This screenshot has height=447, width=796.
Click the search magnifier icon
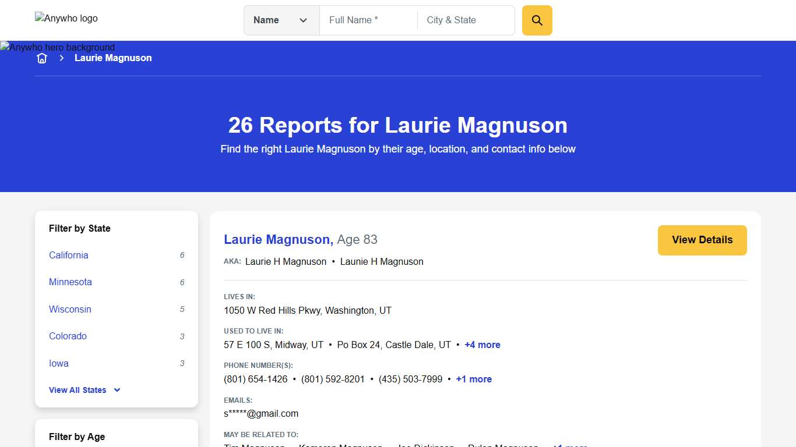coord(536,20)
